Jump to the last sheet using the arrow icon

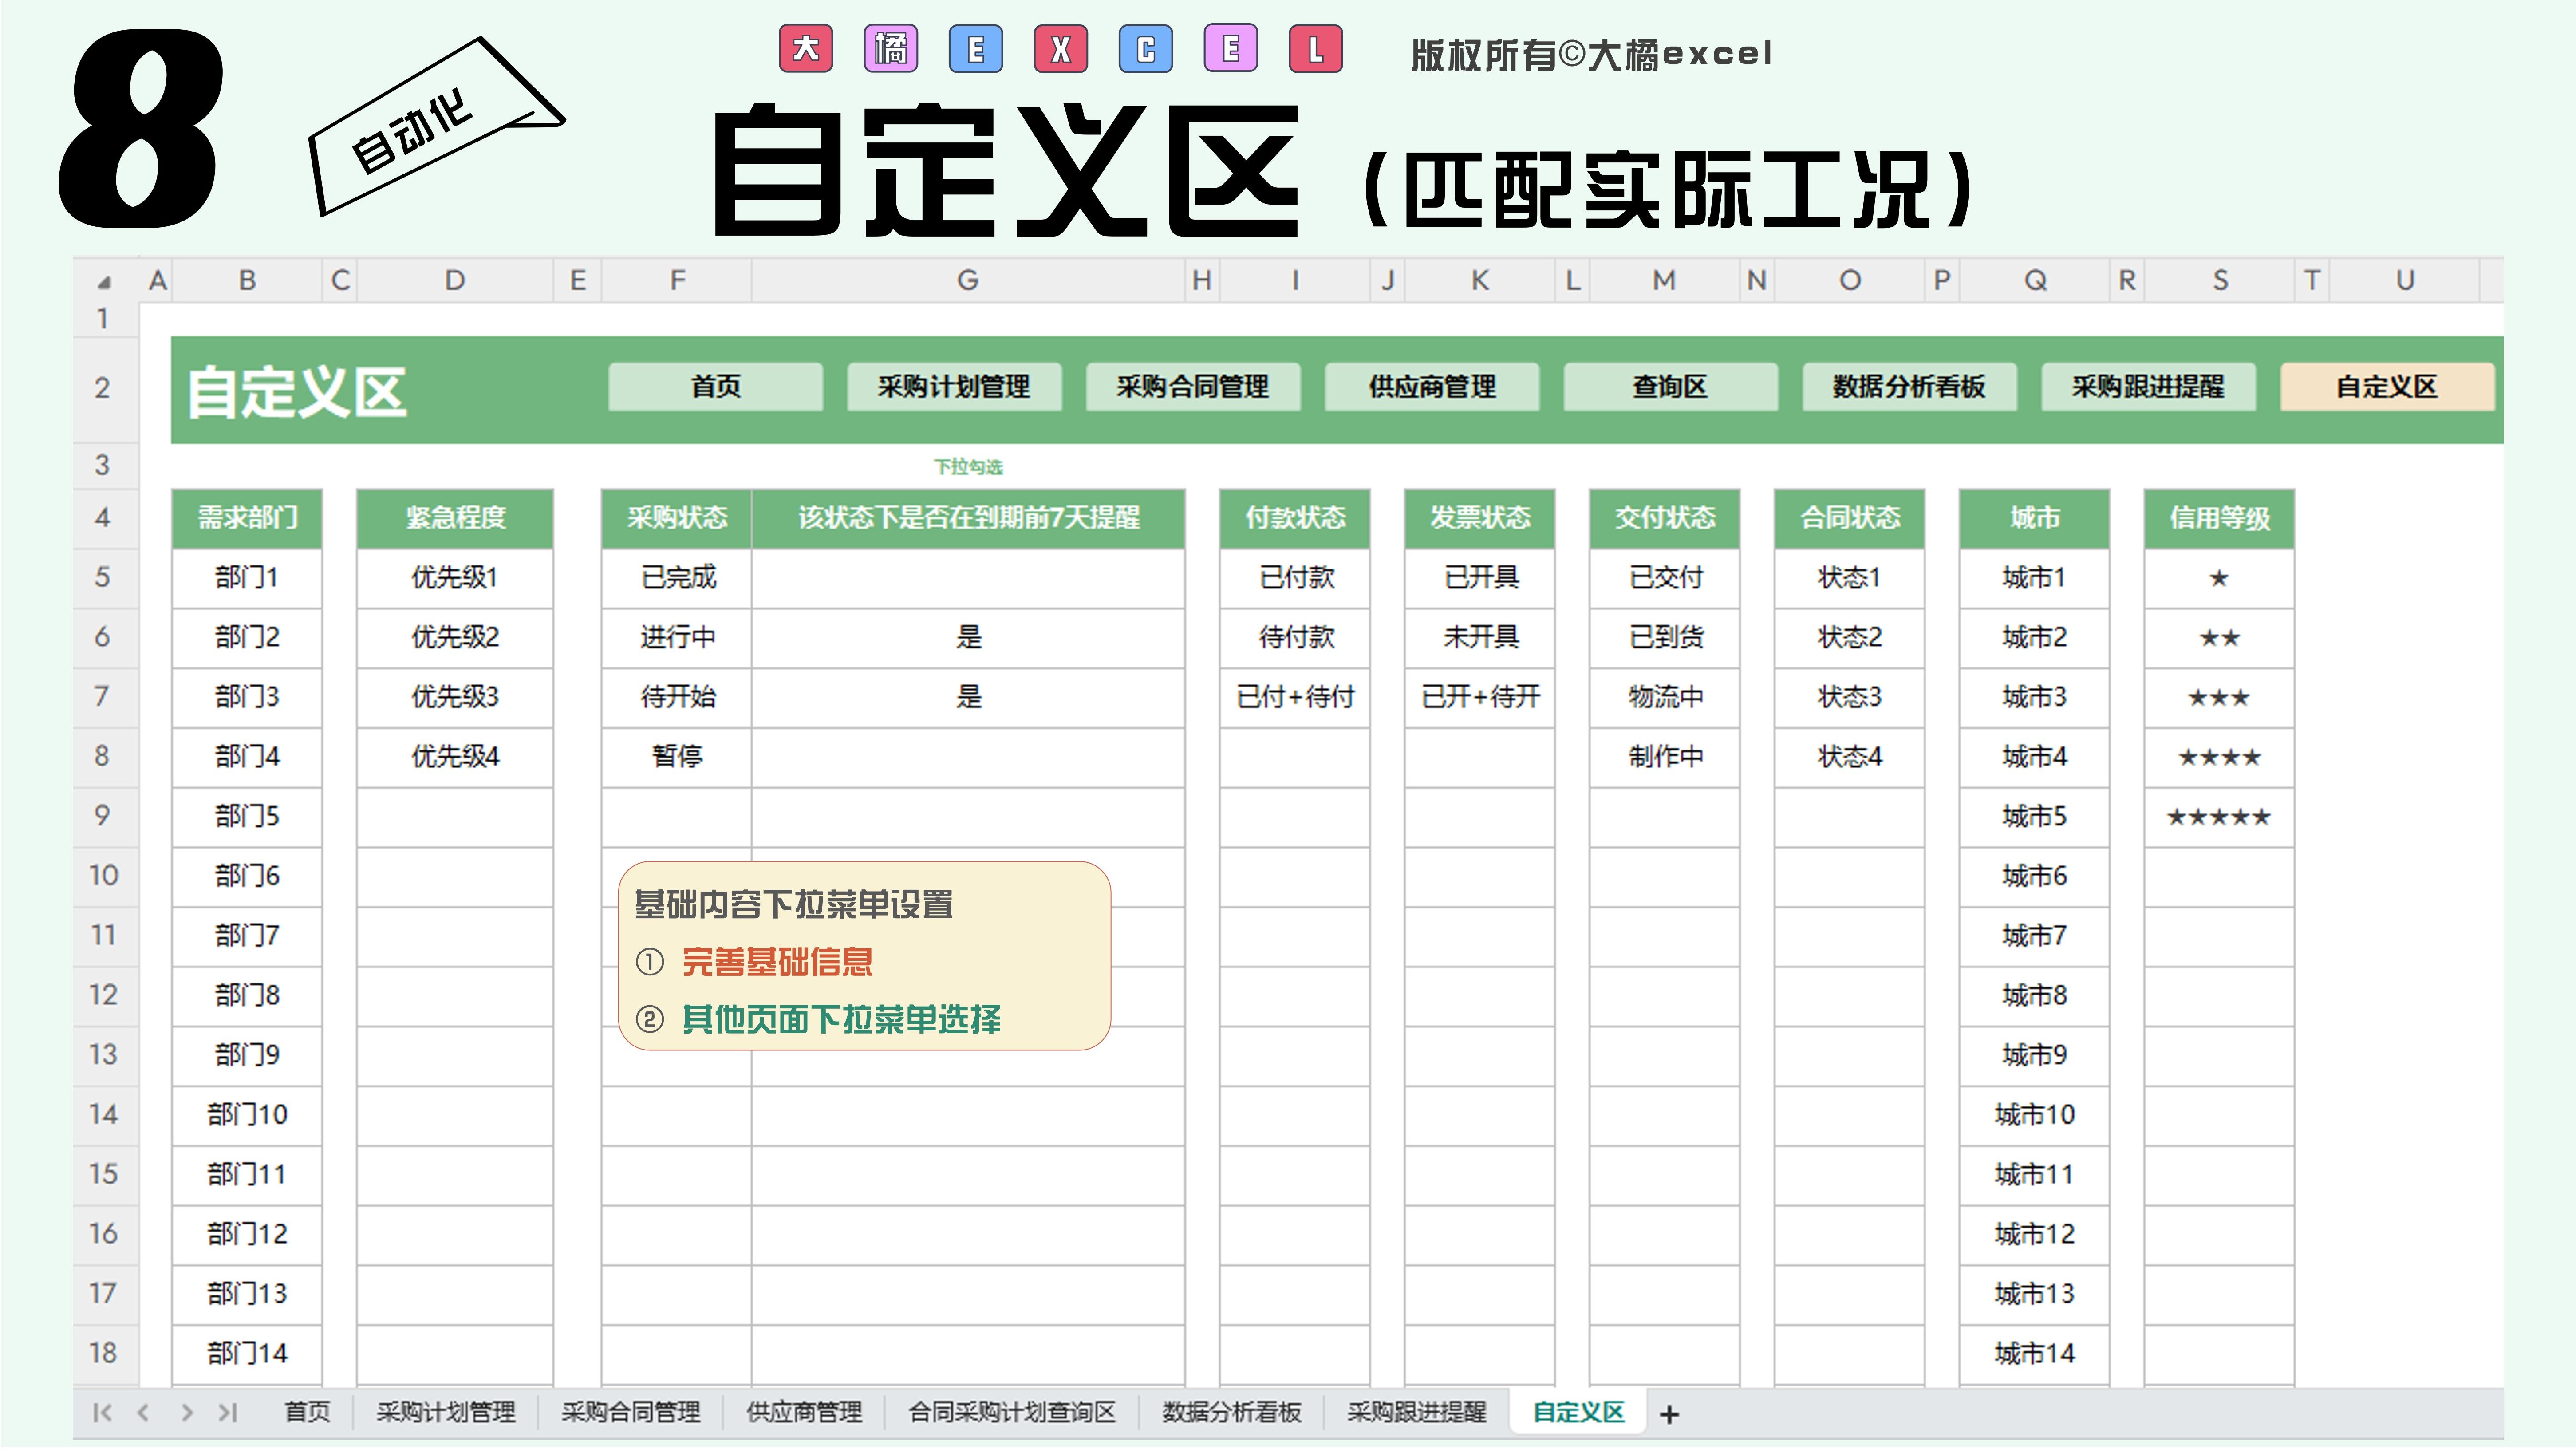coord(228,1412)
